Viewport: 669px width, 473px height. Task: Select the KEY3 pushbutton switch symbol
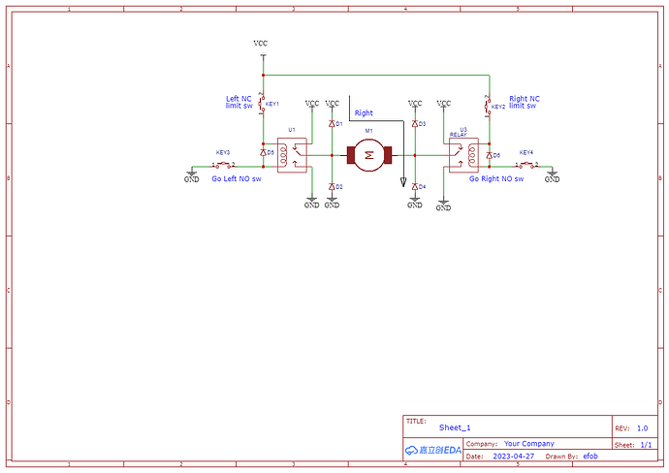pyautogui.click(x=223, y=165)
